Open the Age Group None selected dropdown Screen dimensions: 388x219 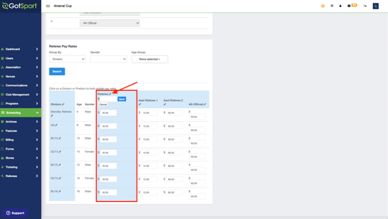click(x=150, y=59)
